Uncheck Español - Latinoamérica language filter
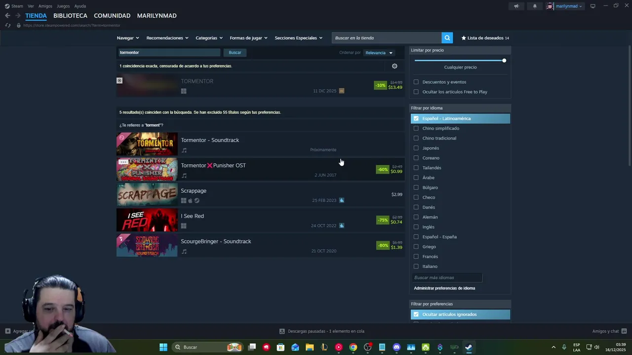This screenshot has height=355, width=632. [416, 118]
